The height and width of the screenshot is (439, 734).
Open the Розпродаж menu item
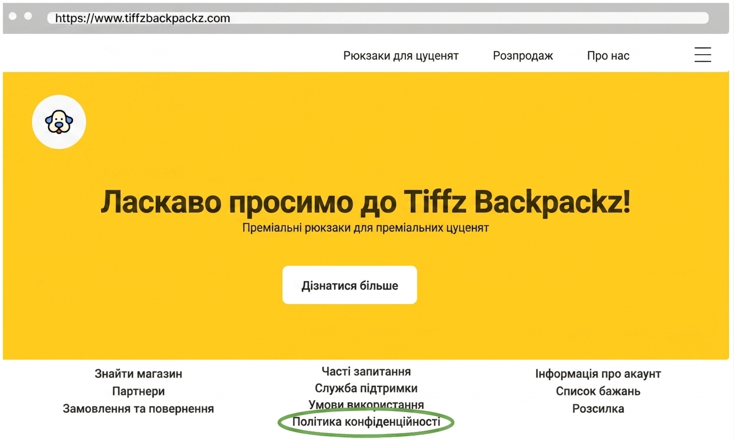click(523, 55)
